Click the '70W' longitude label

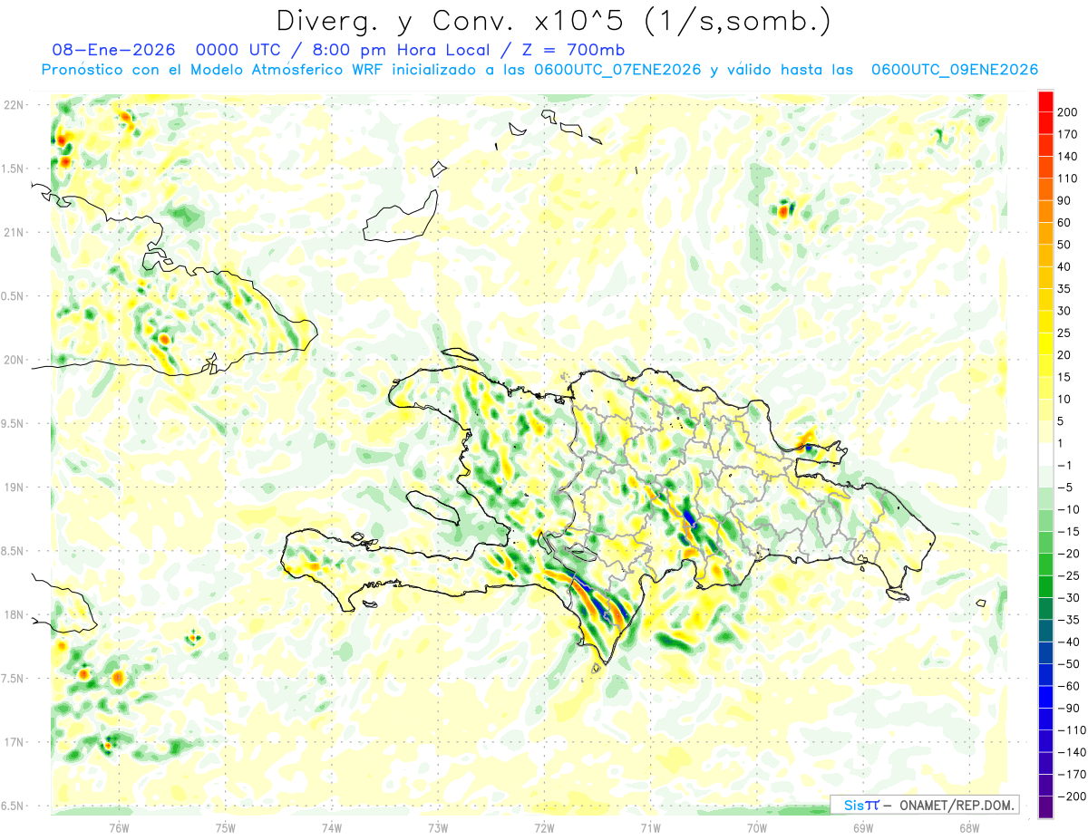tap(757, 828)
